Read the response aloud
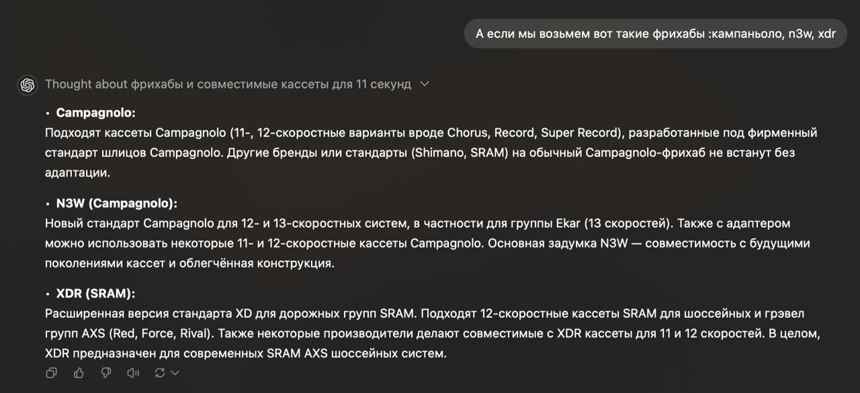 point(133,373)
